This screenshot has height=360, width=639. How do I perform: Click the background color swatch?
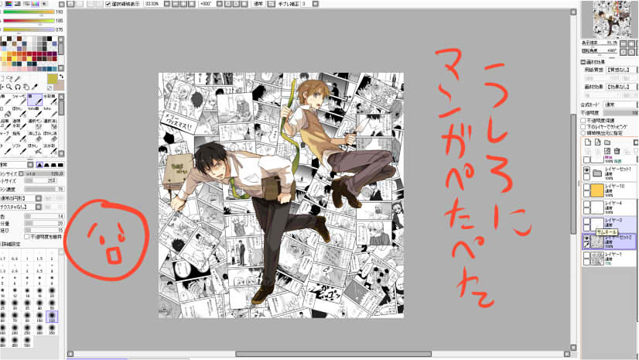click(59, 86)
